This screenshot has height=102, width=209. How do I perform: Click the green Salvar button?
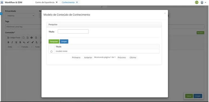coord(189,96)
